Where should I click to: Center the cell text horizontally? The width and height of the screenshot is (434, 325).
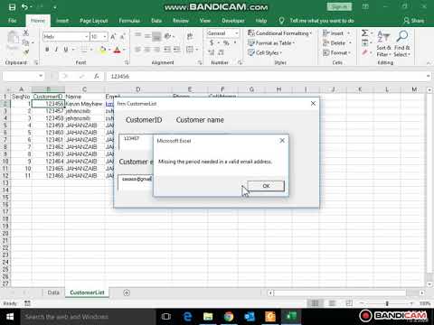coord(147,50)
